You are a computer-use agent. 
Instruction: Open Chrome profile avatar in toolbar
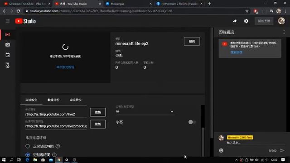(x=278, y=11)
